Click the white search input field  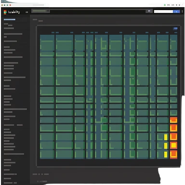point(163,12)
